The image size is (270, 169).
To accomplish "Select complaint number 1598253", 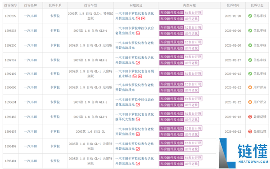I will (x=10, y=31).
